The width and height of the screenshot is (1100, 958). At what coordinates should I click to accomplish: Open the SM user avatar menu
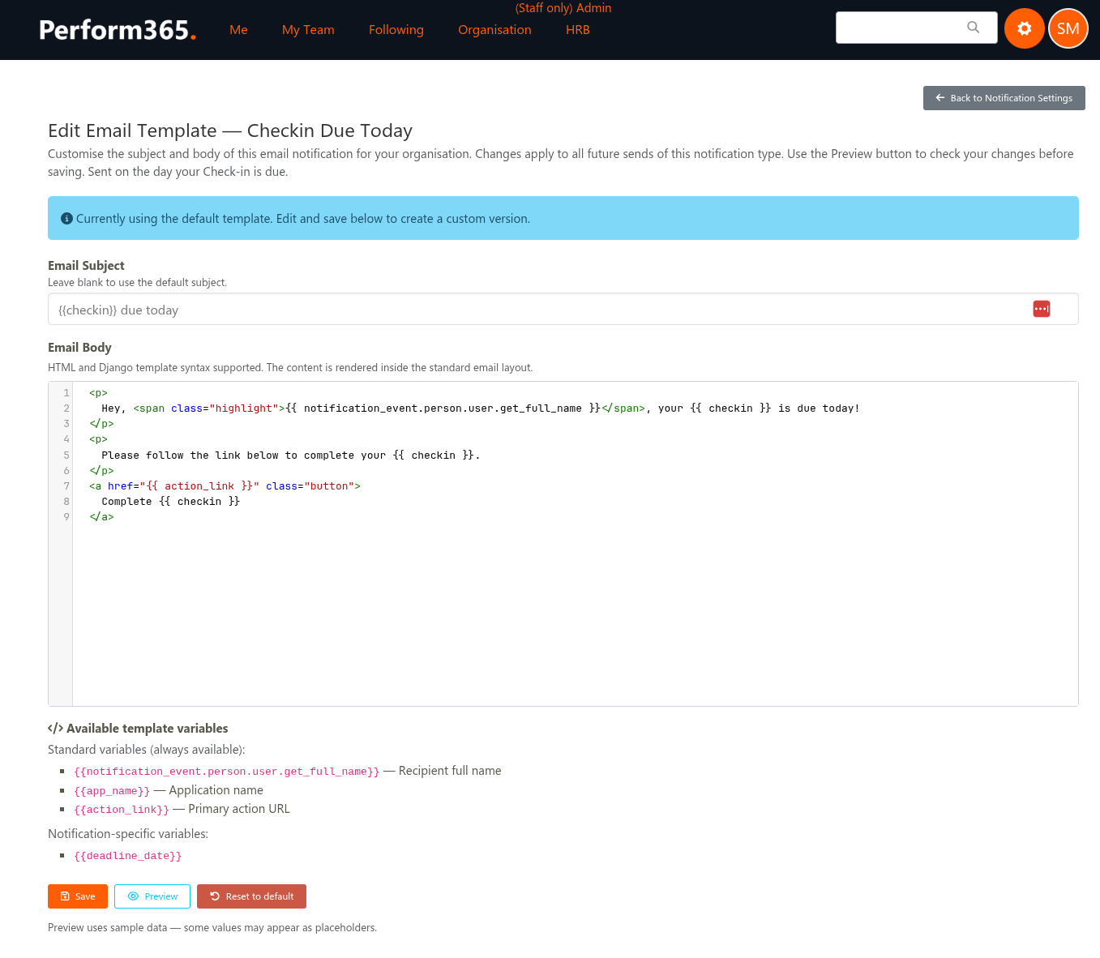tap(1068, 28)
